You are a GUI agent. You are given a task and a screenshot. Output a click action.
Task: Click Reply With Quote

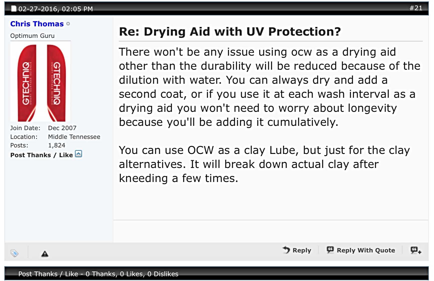pyautogui.click(x=361, y=250)
